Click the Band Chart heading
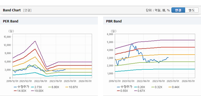201x96 pixels. click(12, 10)
